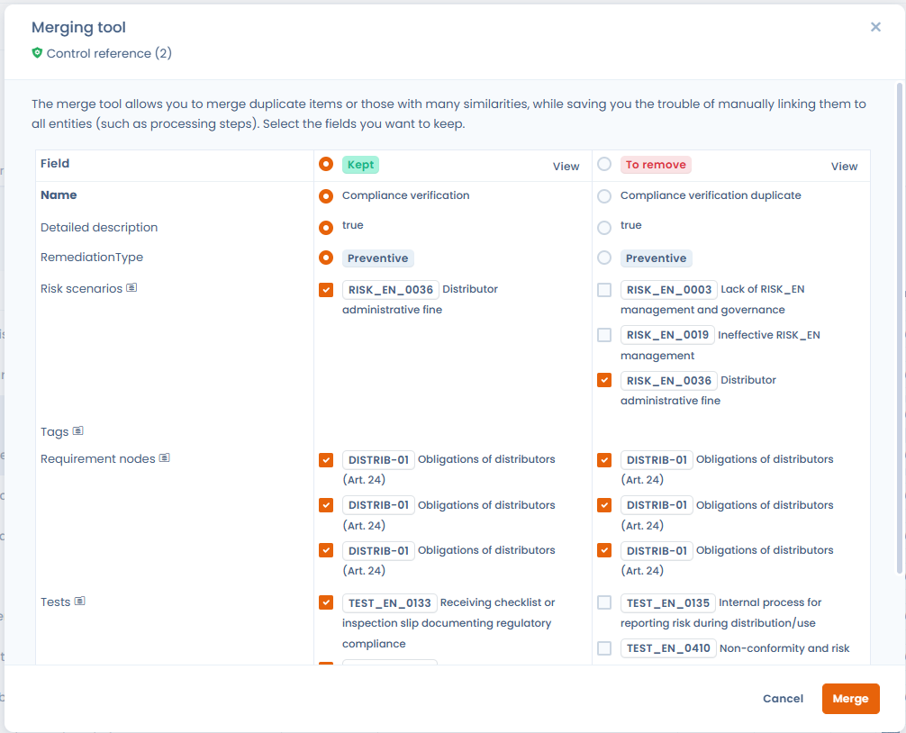
Task: Click the list icon next to Tests
Action: (80, 602)
